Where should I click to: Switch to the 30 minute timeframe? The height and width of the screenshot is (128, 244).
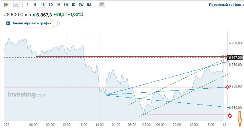[x=50, y=5]
